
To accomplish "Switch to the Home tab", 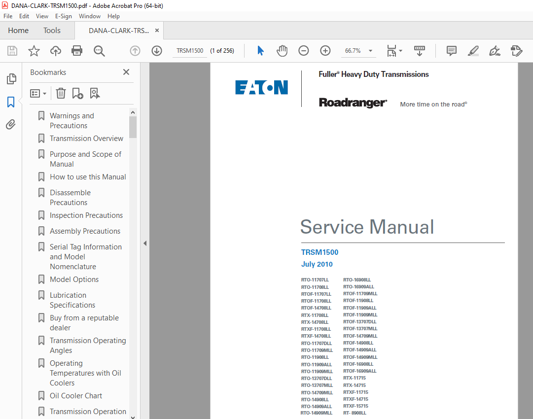I will (x=18, y=31).
